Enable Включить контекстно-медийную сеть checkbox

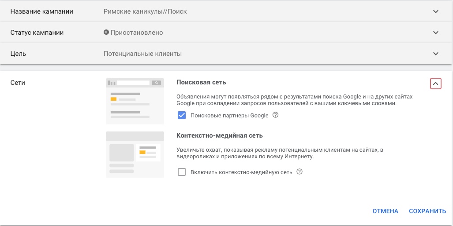182,172
